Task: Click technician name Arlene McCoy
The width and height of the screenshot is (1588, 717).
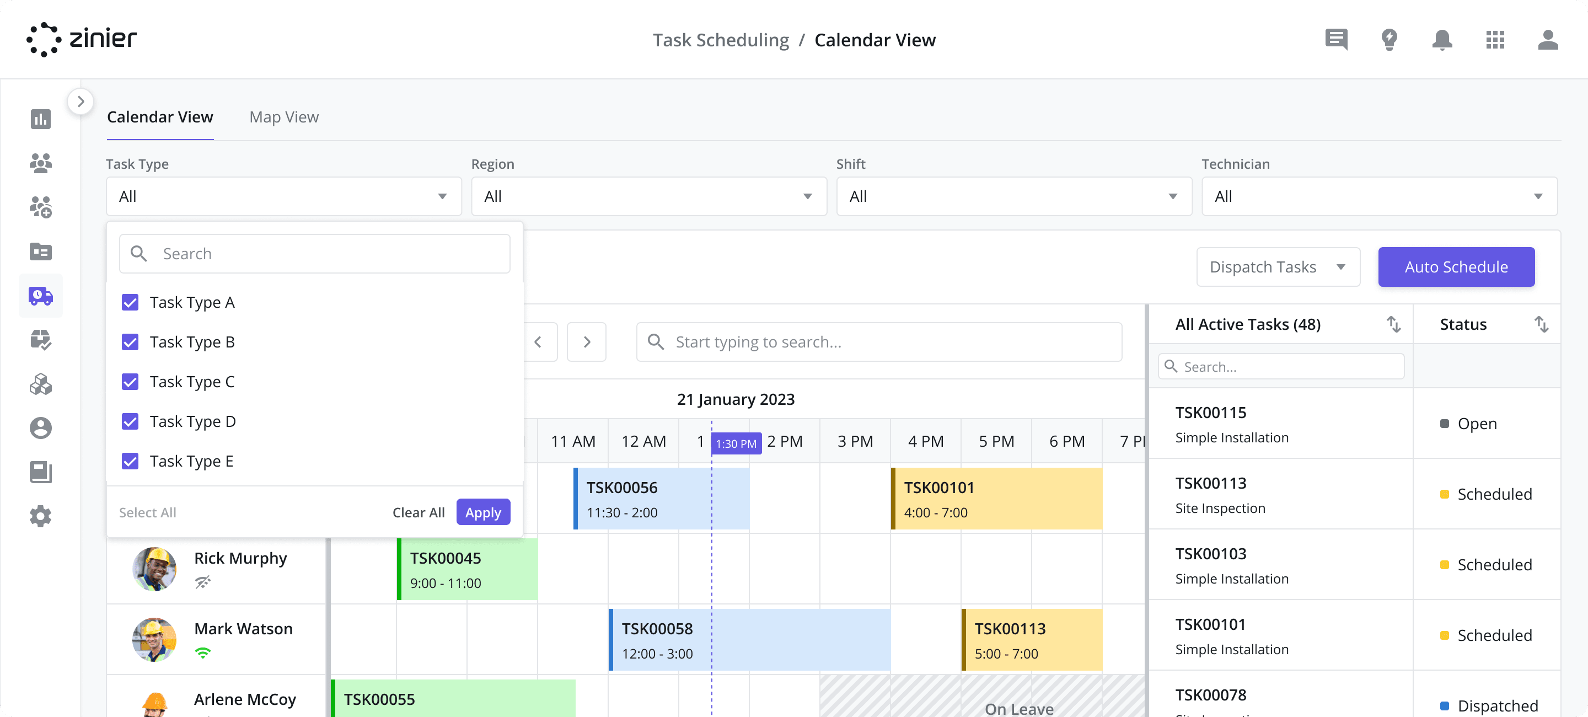Action: (x=245, y=699)
